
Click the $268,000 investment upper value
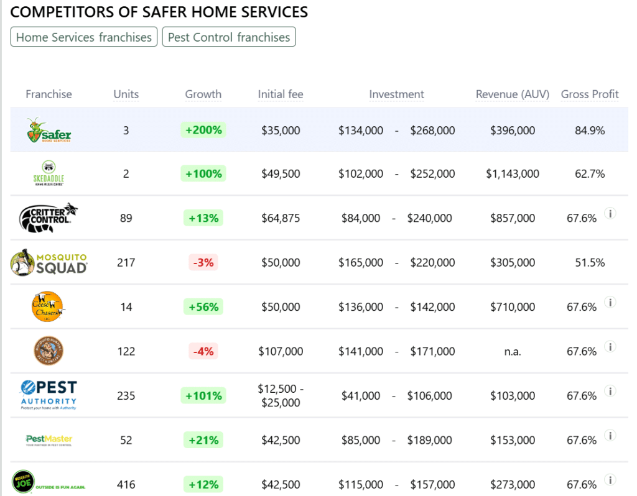[x=432, y=131]
